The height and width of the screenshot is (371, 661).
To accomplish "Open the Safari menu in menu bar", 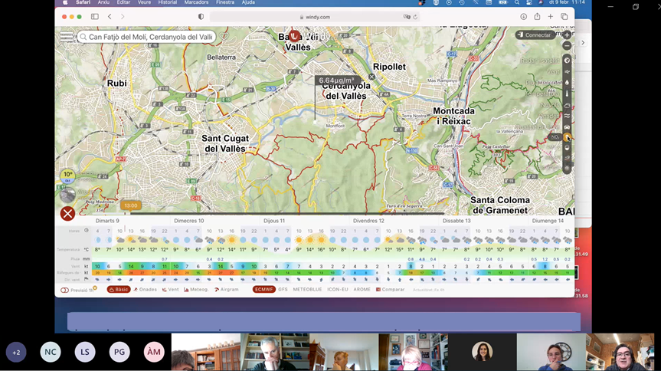I will tap(83, 2).
